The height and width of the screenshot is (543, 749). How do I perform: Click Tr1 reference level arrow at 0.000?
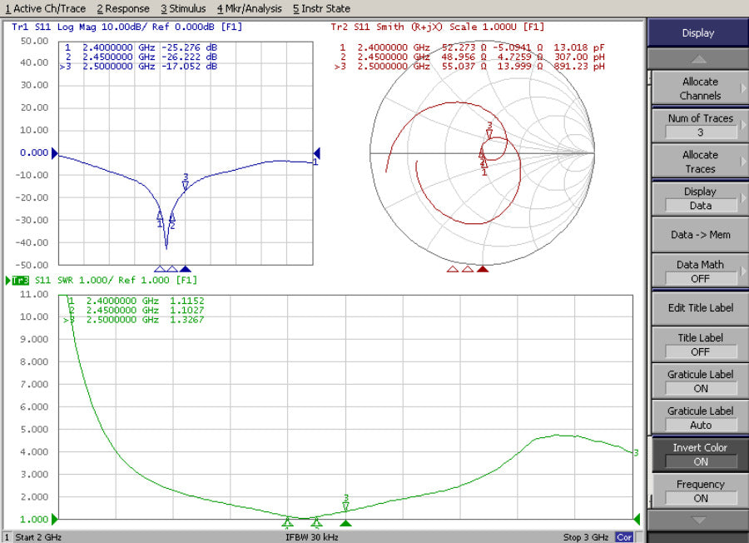55,153
